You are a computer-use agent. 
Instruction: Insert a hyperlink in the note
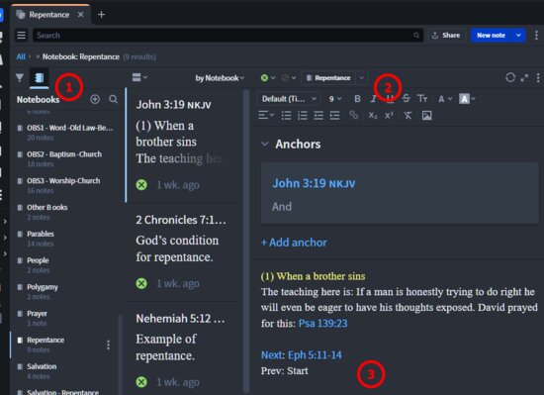[353, 115]
